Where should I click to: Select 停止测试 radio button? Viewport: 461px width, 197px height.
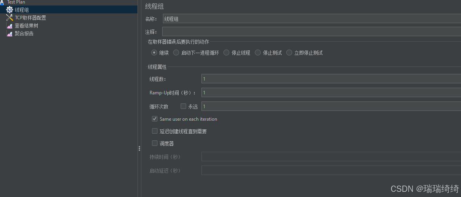(258, 53)
